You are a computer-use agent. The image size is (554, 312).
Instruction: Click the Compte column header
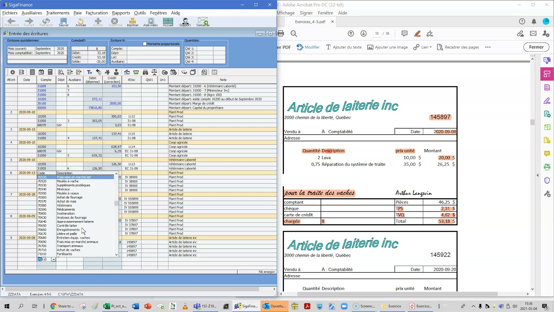click(x=46, y=80)
